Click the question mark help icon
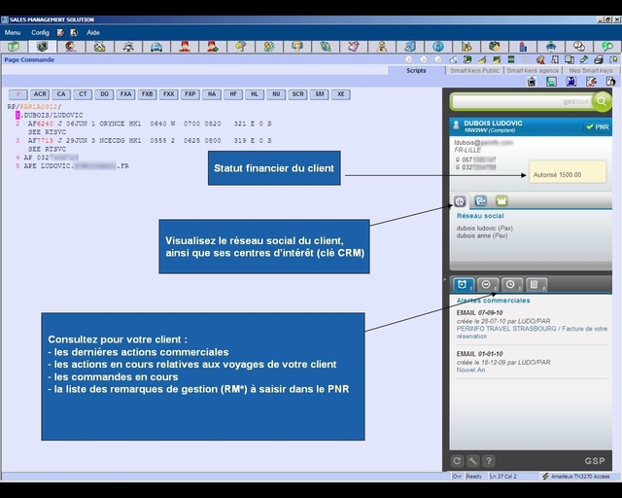Image resolution: width=622 pixels, height=498 pixels. click(x=489, y=461)
